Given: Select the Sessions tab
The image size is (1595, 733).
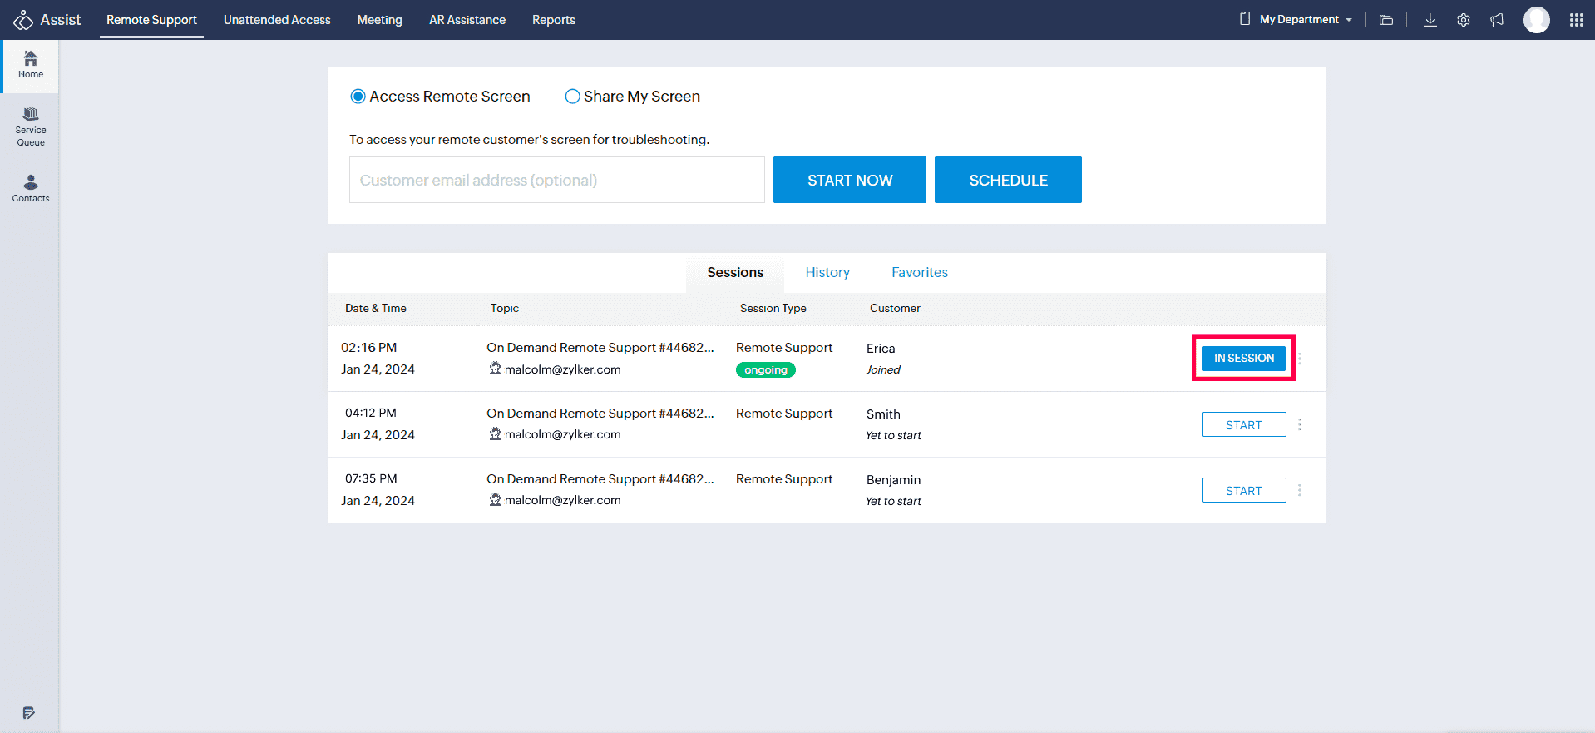Looking at the screenshot, I should tap(735, 272).
